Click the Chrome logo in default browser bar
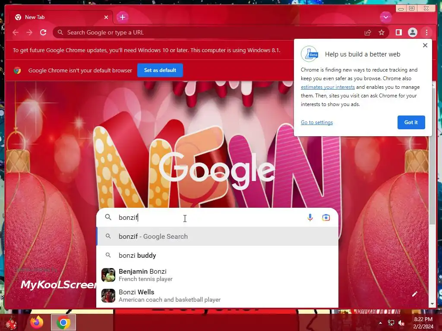Screen dimensions: 442x331 tap(17, 70)
